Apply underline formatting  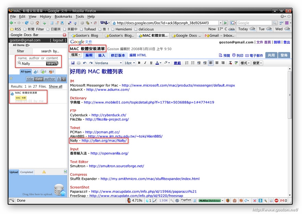[151, 63]
